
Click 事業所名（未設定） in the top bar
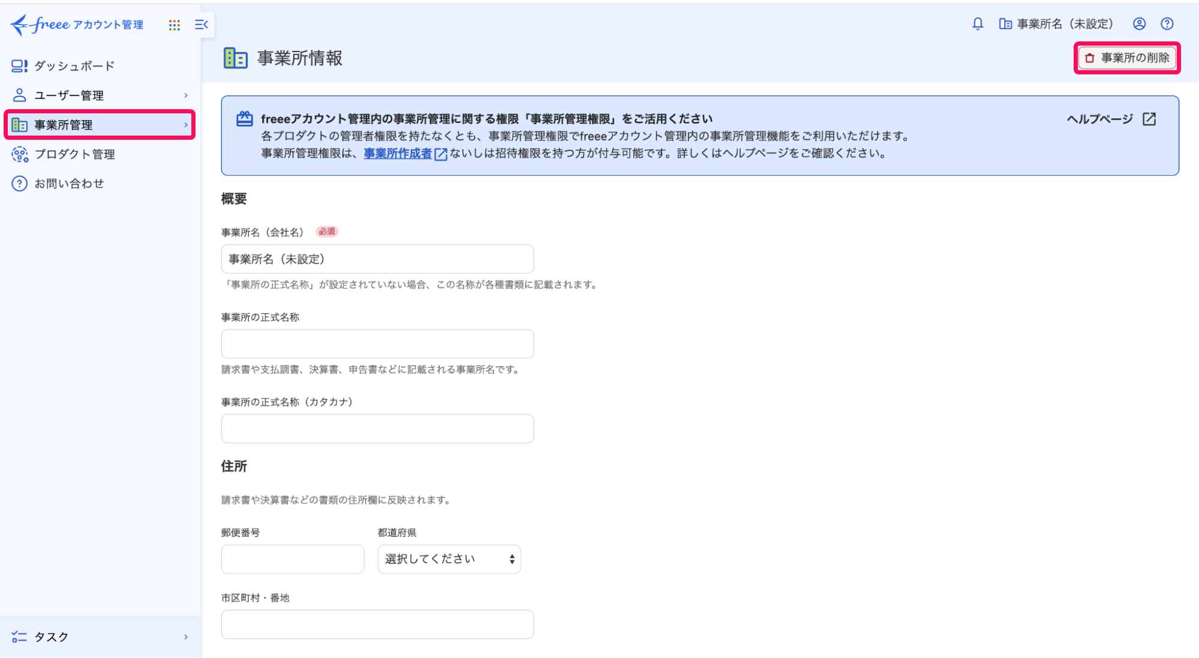[1065, 24]
